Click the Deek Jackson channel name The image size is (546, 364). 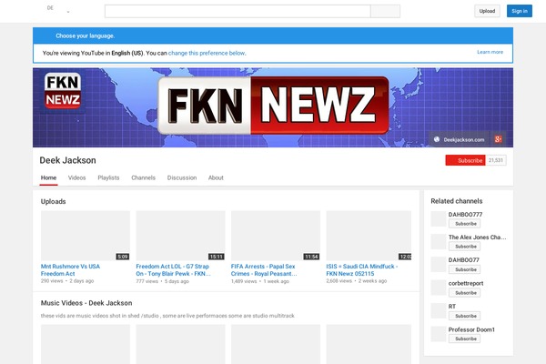(x=67, y=160)
